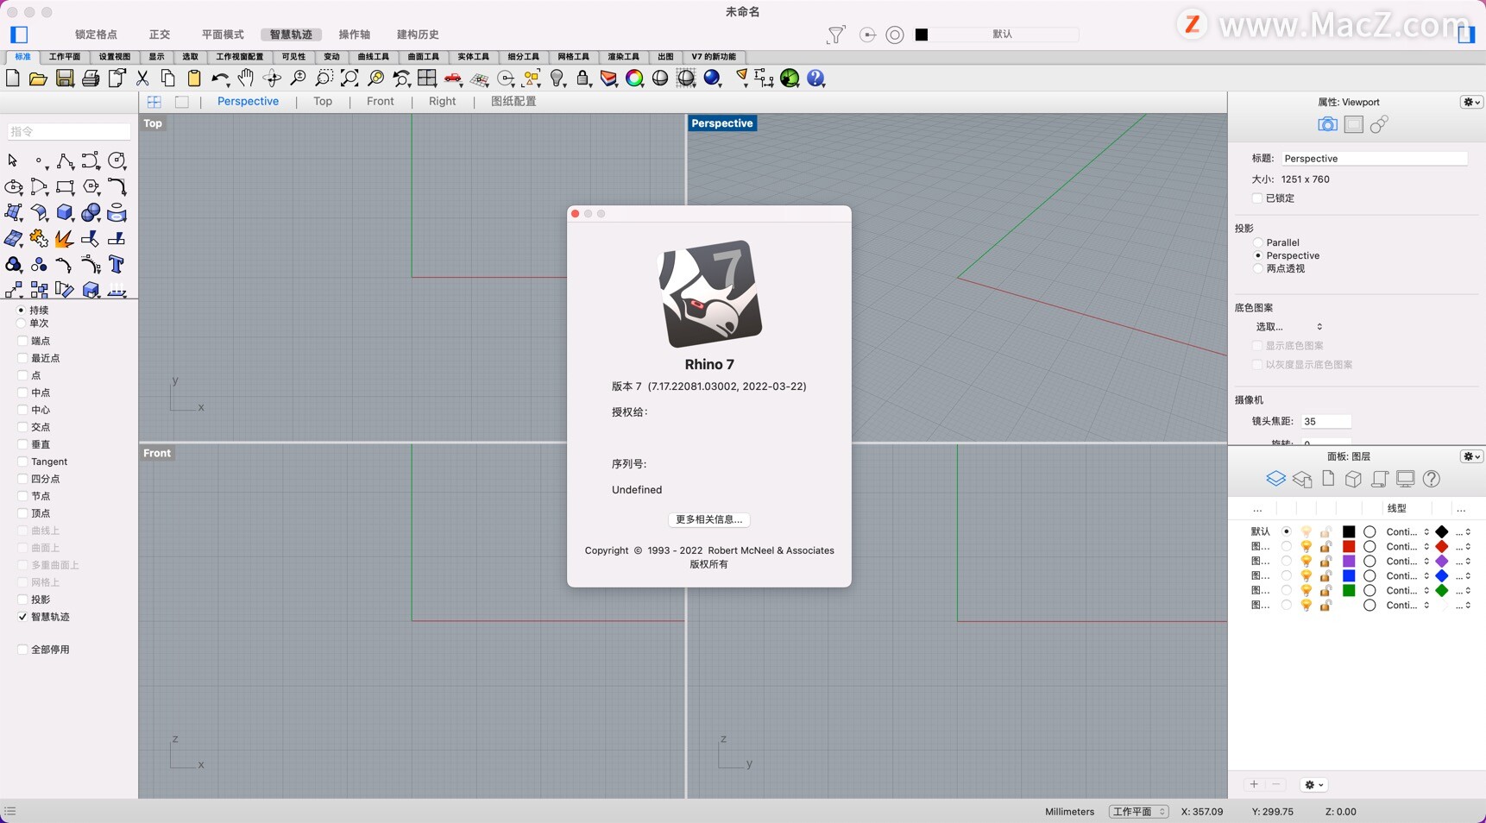
Task: Switch to the 曲线工具 tab
Action: click(373, 57)
